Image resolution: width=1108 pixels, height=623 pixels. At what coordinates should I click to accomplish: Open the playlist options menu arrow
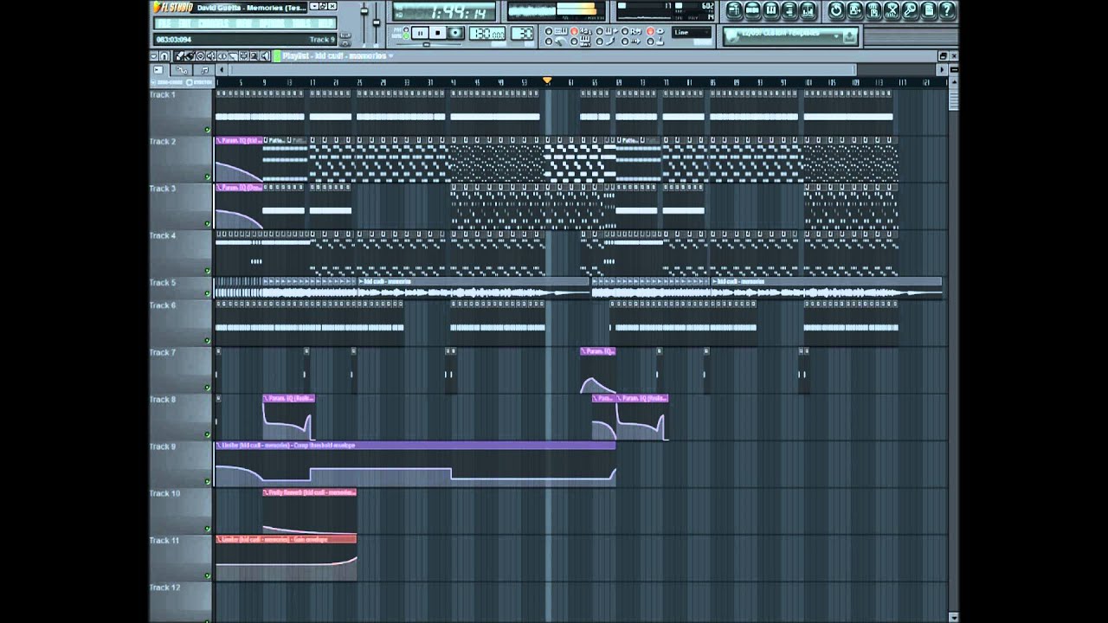[155, 56]
